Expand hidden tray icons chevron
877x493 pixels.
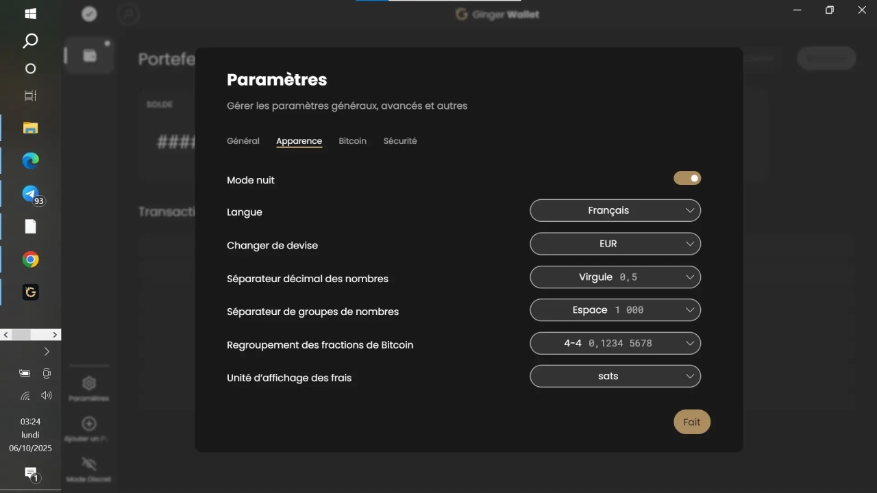tap(47, 351)
